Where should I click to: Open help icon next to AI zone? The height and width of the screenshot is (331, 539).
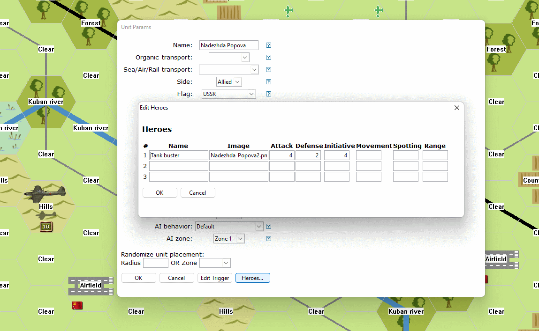268,239
